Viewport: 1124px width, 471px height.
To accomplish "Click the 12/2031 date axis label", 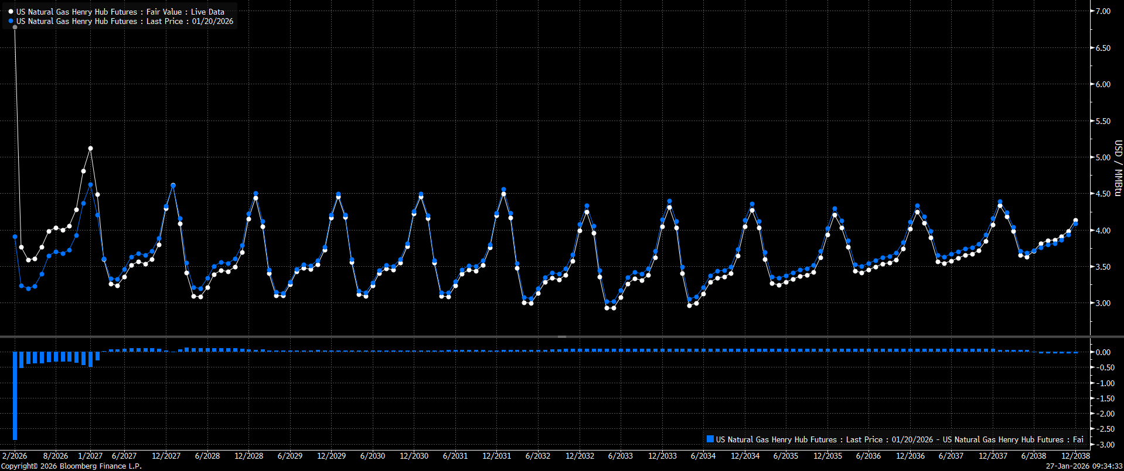I will coord(497,456).
